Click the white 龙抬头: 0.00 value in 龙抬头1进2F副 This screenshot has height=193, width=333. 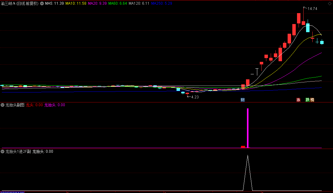(43, 151)
